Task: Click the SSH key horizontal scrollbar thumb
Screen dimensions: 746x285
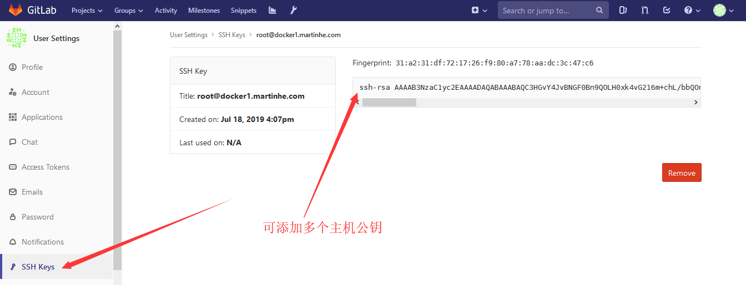Action: [x=389, y=102]
